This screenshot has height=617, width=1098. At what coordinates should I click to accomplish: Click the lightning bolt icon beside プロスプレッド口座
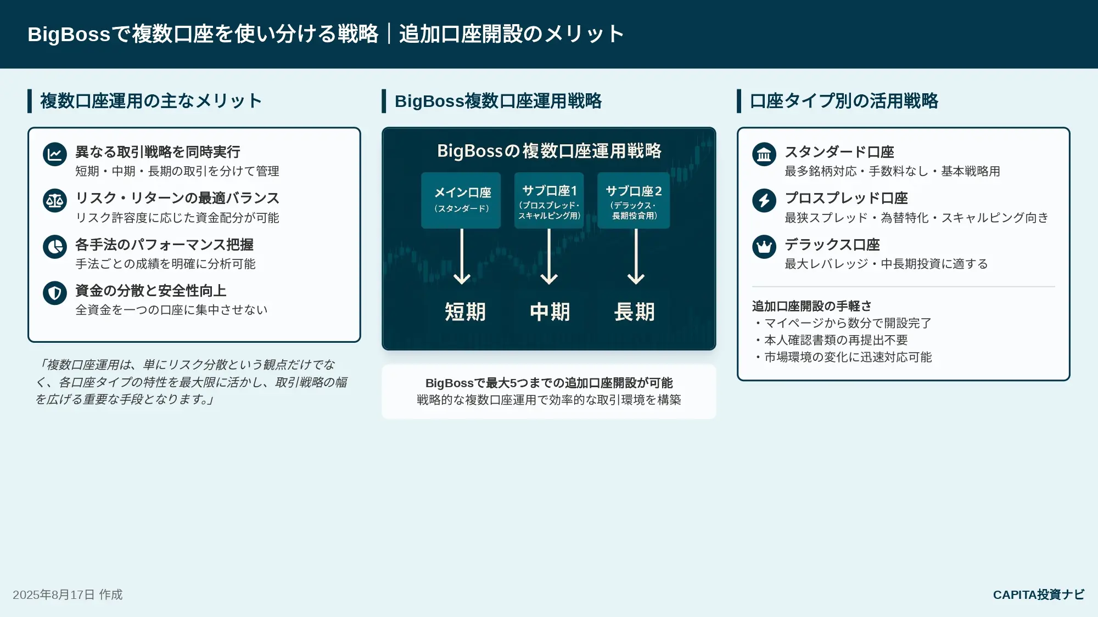point(764,201)
